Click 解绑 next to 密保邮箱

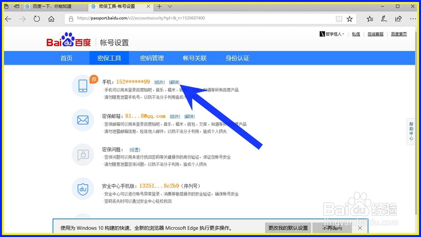point(189,117)
